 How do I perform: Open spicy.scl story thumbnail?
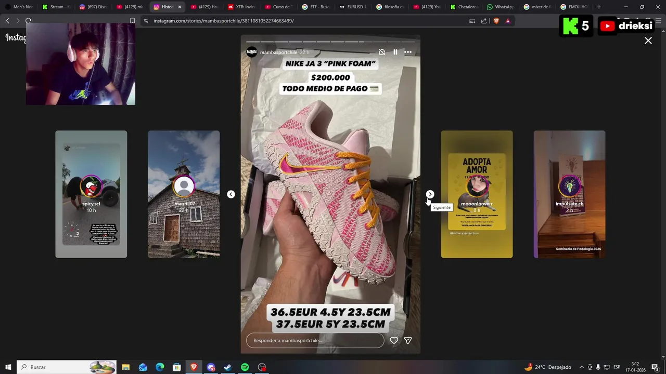[x=91, y=194]
